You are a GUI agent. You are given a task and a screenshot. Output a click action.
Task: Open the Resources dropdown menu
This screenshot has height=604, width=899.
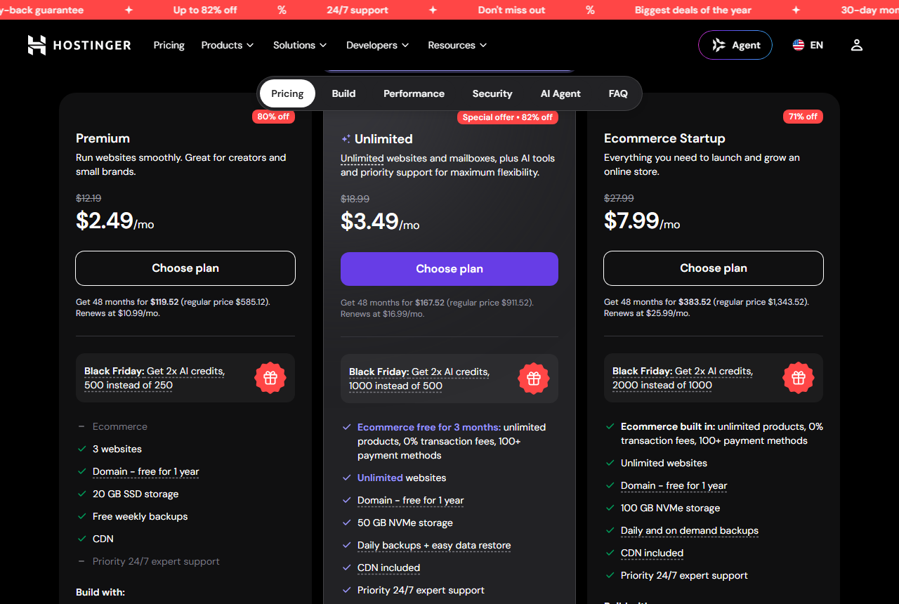457,45
